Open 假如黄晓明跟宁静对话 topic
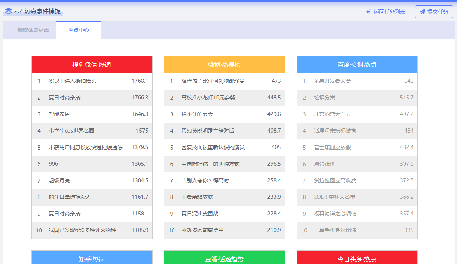The width and height of the screenshot is (457, 264). [x=208, y=131]
